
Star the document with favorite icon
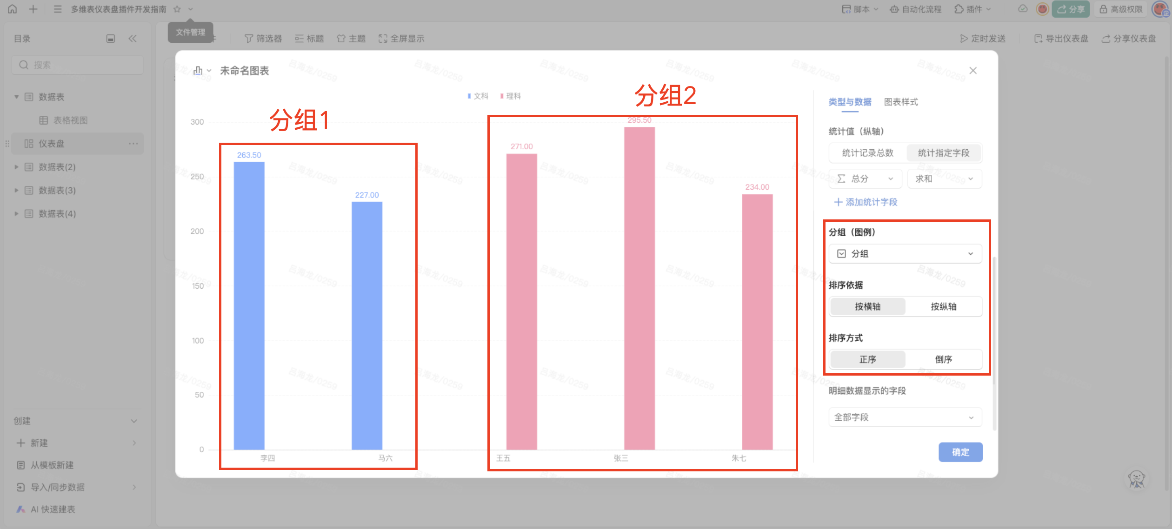[x=177, y=9]
